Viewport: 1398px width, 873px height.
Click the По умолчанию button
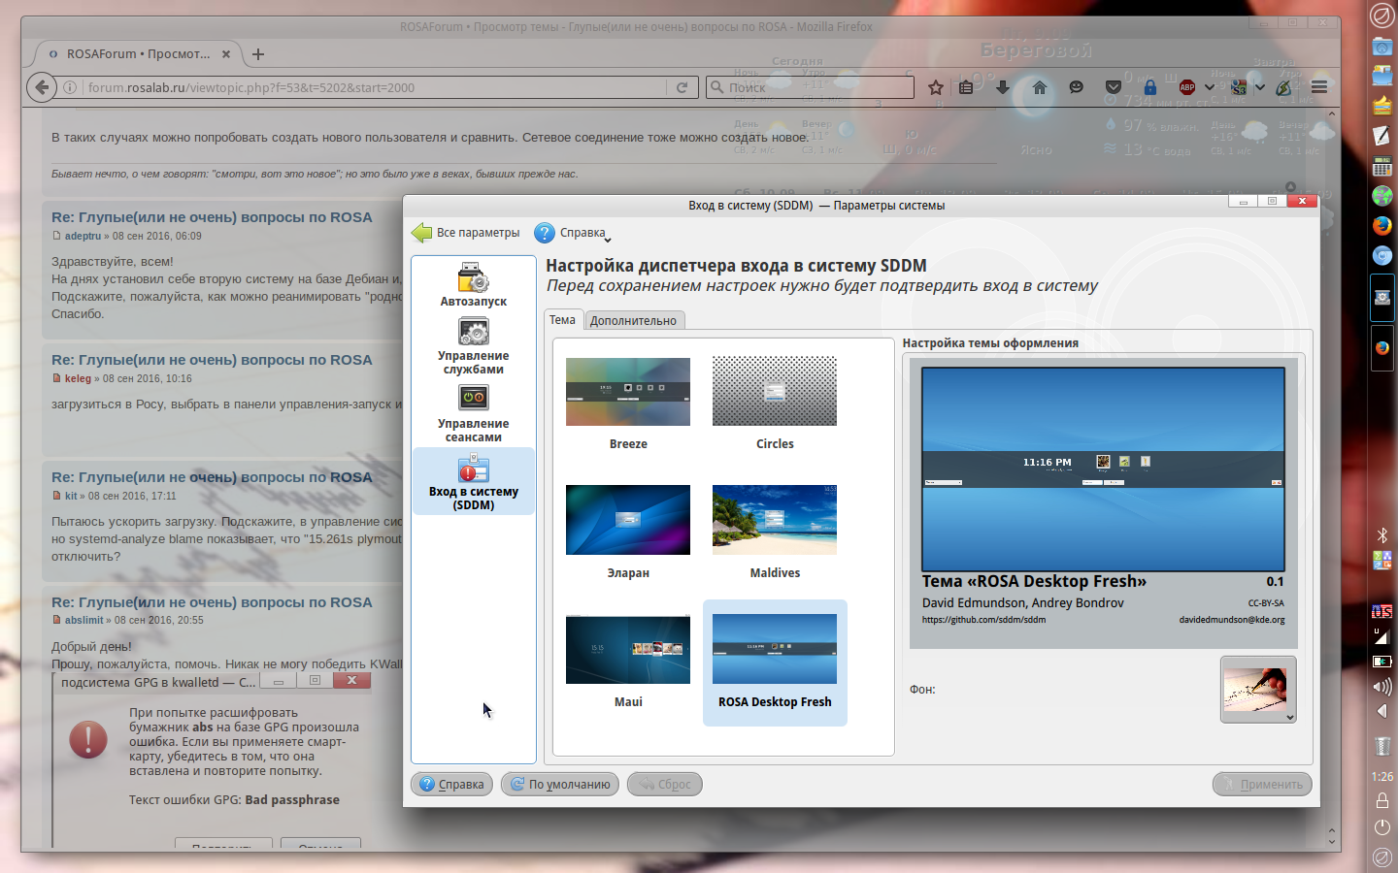(559, 785)
